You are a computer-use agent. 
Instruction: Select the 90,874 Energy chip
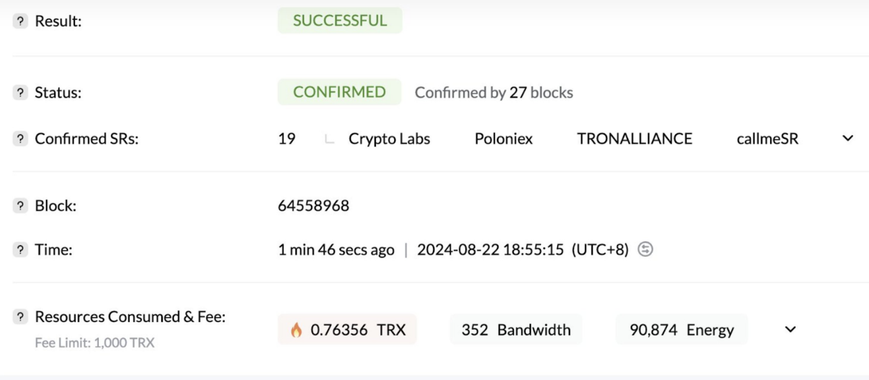[681, 330]
